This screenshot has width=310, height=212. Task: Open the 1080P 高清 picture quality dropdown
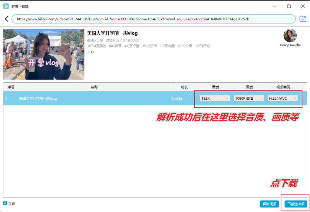[x=248, y=98]
